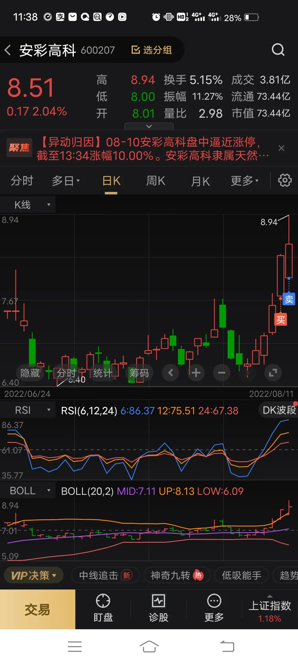This screenshot has width=298, height=664.
Task: Enter fullscreen chart via expand icon
Action: [x=273, y=373]
